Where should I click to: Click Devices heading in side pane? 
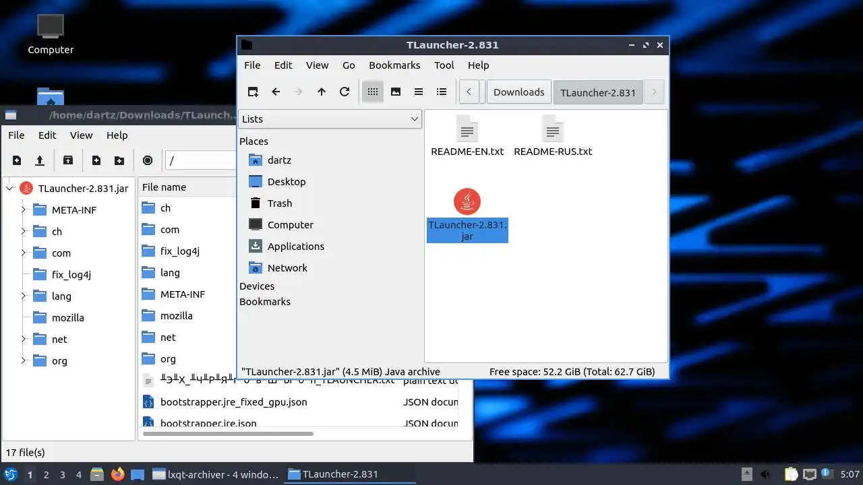click(257, 286)
